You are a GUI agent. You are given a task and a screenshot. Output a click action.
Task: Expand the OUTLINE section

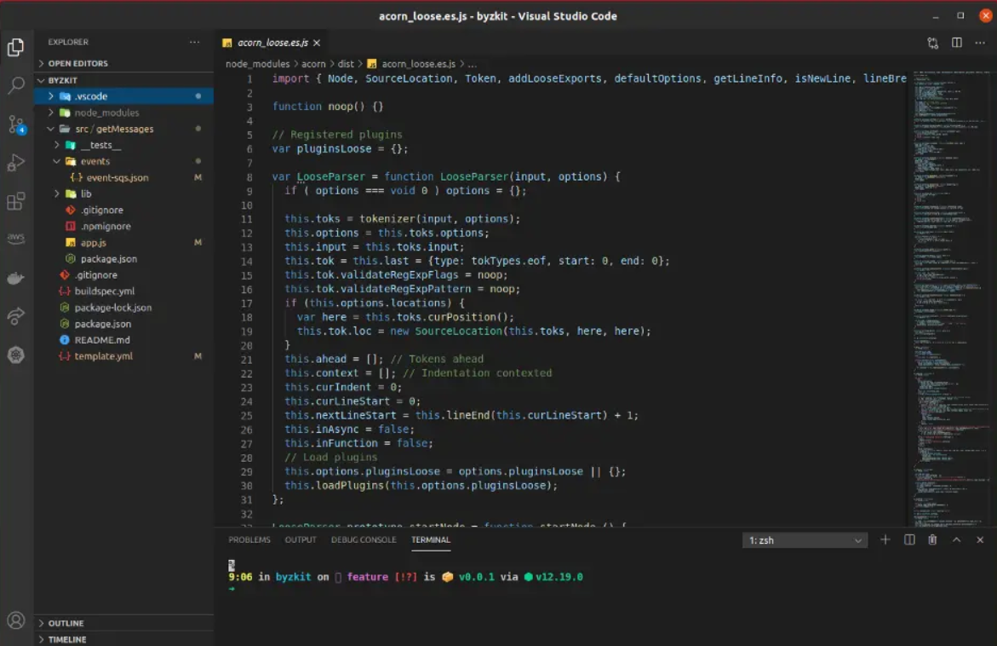pos(124,623)
